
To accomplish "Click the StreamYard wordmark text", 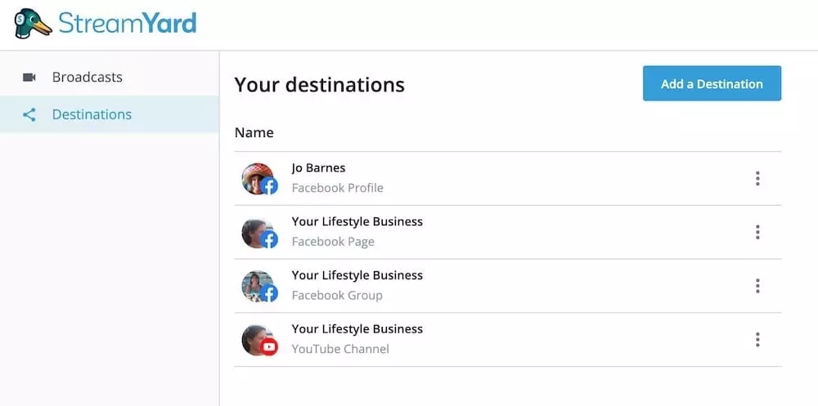I will click(x=128, y=23).
